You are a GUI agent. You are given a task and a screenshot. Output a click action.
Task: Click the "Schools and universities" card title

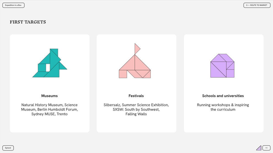223,96
